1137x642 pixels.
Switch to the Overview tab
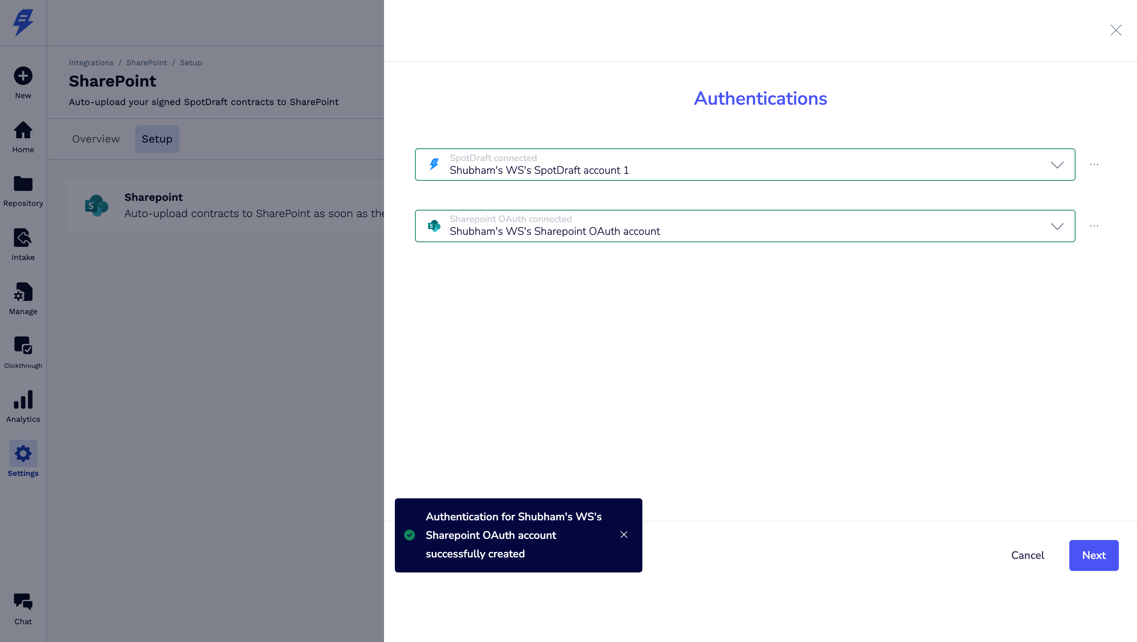[96, 139]
